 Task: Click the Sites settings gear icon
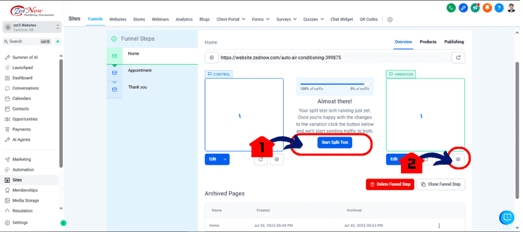[x=389, y=20]
